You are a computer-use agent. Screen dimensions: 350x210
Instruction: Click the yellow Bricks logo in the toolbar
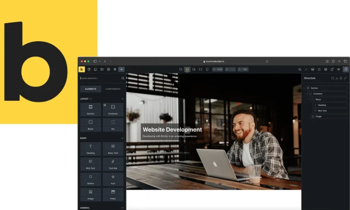[81, 69]
